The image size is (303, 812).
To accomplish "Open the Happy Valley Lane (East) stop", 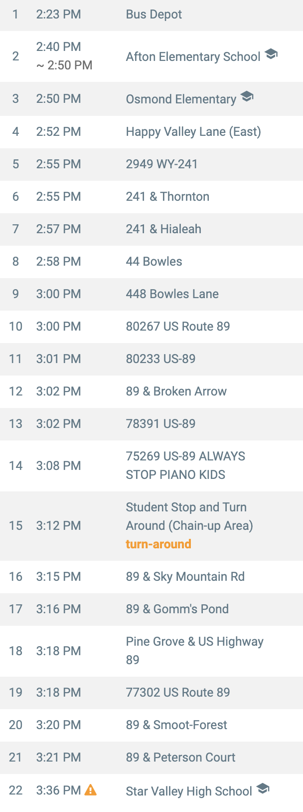I will [193, 132].
